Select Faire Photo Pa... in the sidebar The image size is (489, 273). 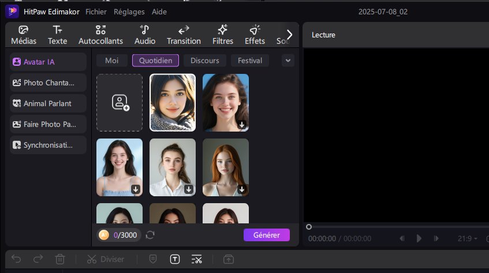click(48, 124)
